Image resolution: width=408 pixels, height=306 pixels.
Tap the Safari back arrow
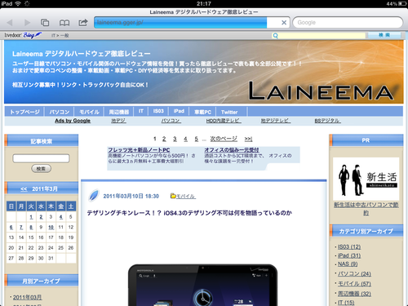click(10, 23)
